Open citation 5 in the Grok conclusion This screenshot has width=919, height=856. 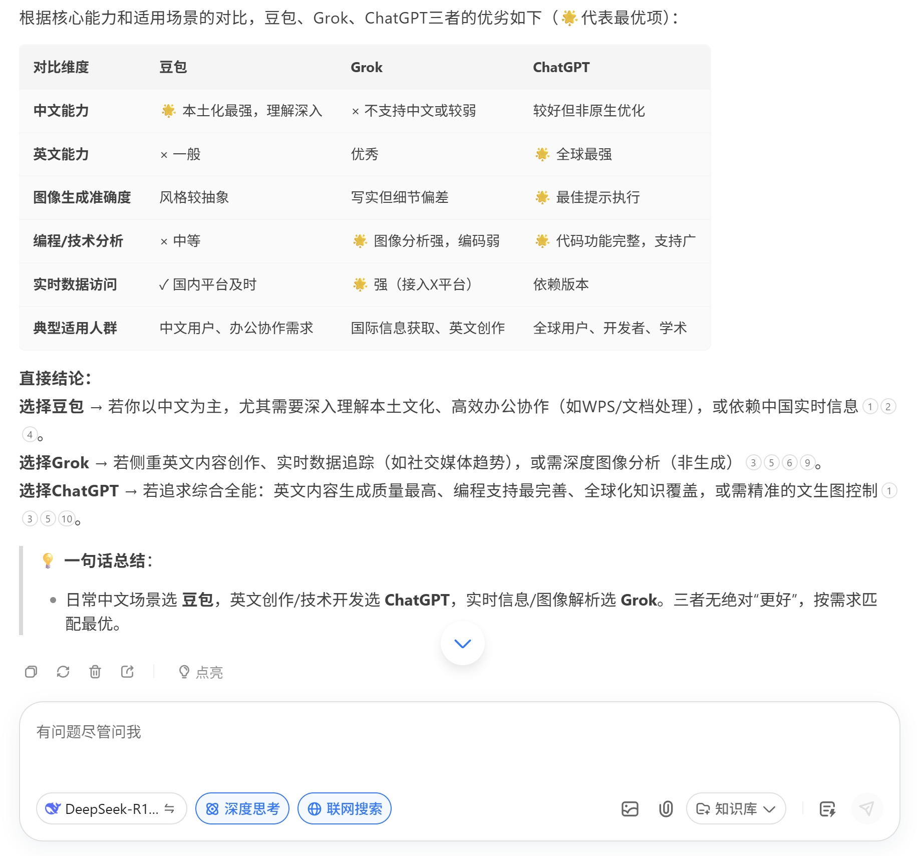tap(771, 463)
